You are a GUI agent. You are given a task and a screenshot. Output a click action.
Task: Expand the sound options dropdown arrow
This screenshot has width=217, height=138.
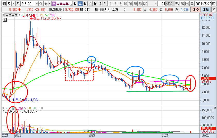[x=49, y=4]
